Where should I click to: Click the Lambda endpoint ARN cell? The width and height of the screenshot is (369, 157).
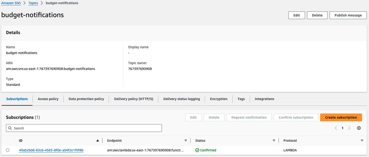click(146, 150)
